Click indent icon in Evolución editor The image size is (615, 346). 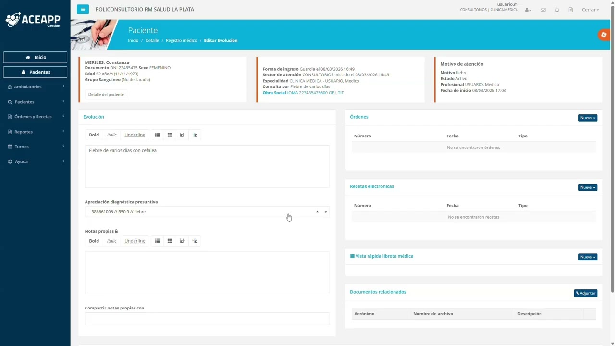point(195,135)
